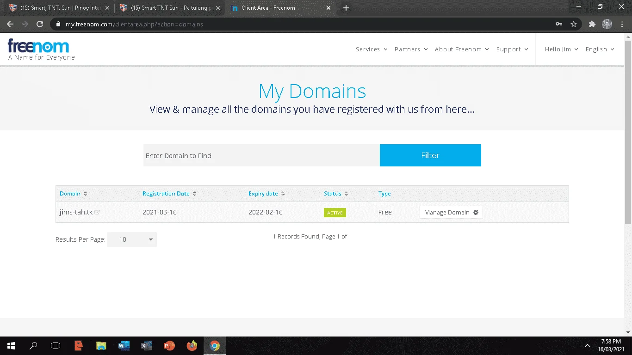
Task: Click the registration date 2021-03-16
Action: coord(160,213)
